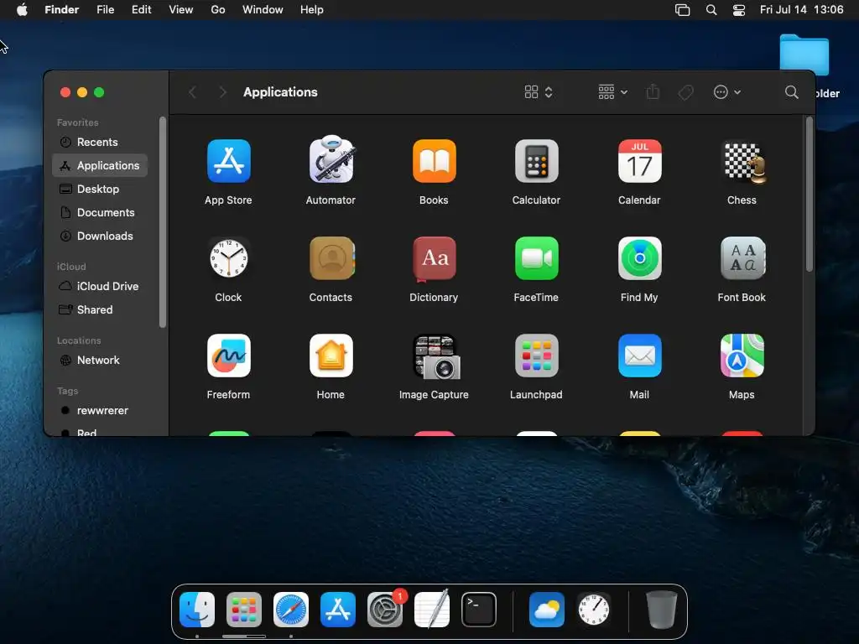Open App Store from the Dock
This screenshot has height=644, width=859.
pyautogui.click(x=338, y=610)
